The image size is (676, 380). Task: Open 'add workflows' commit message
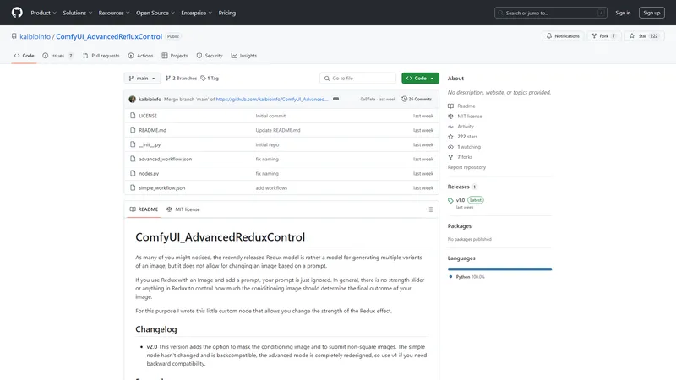[271, 187]
